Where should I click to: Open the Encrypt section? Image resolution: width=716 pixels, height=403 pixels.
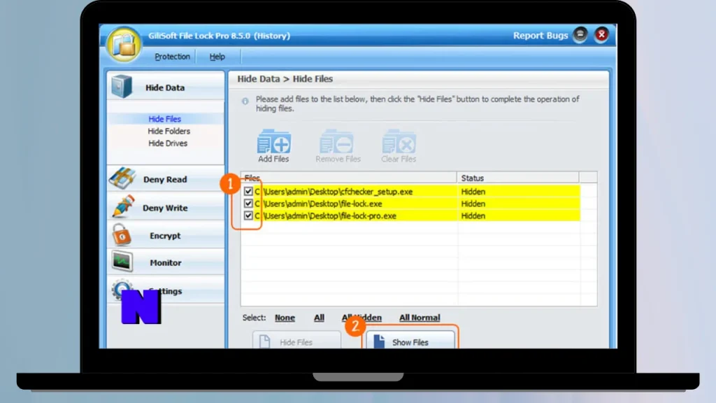point(166,235)
